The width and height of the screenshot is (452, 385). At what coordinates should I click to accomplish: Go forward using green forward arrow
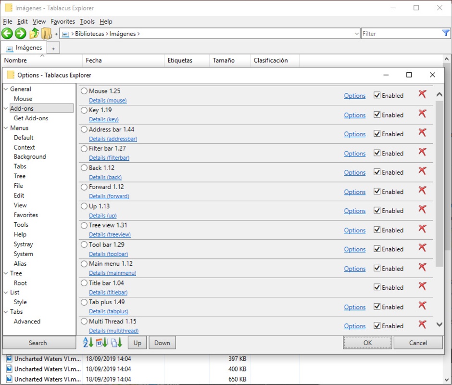point(21,34)
